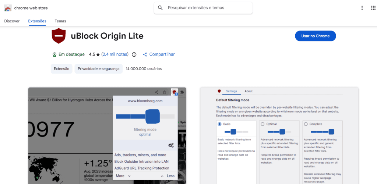377x184 pixels.
Task: Open the Google apps grid
Action: pos(373,8)
